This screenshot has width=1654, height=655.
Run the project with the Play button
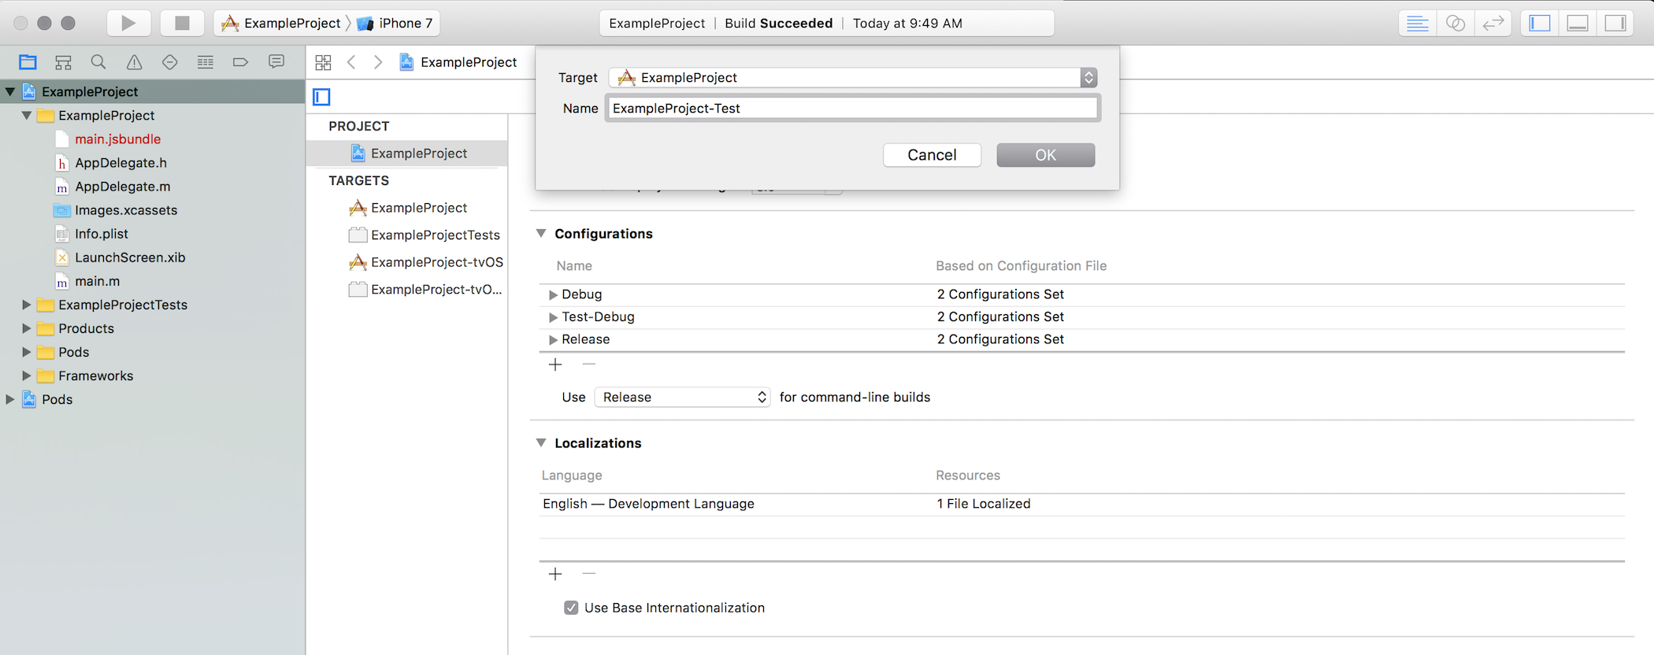[x=128, y=23]
